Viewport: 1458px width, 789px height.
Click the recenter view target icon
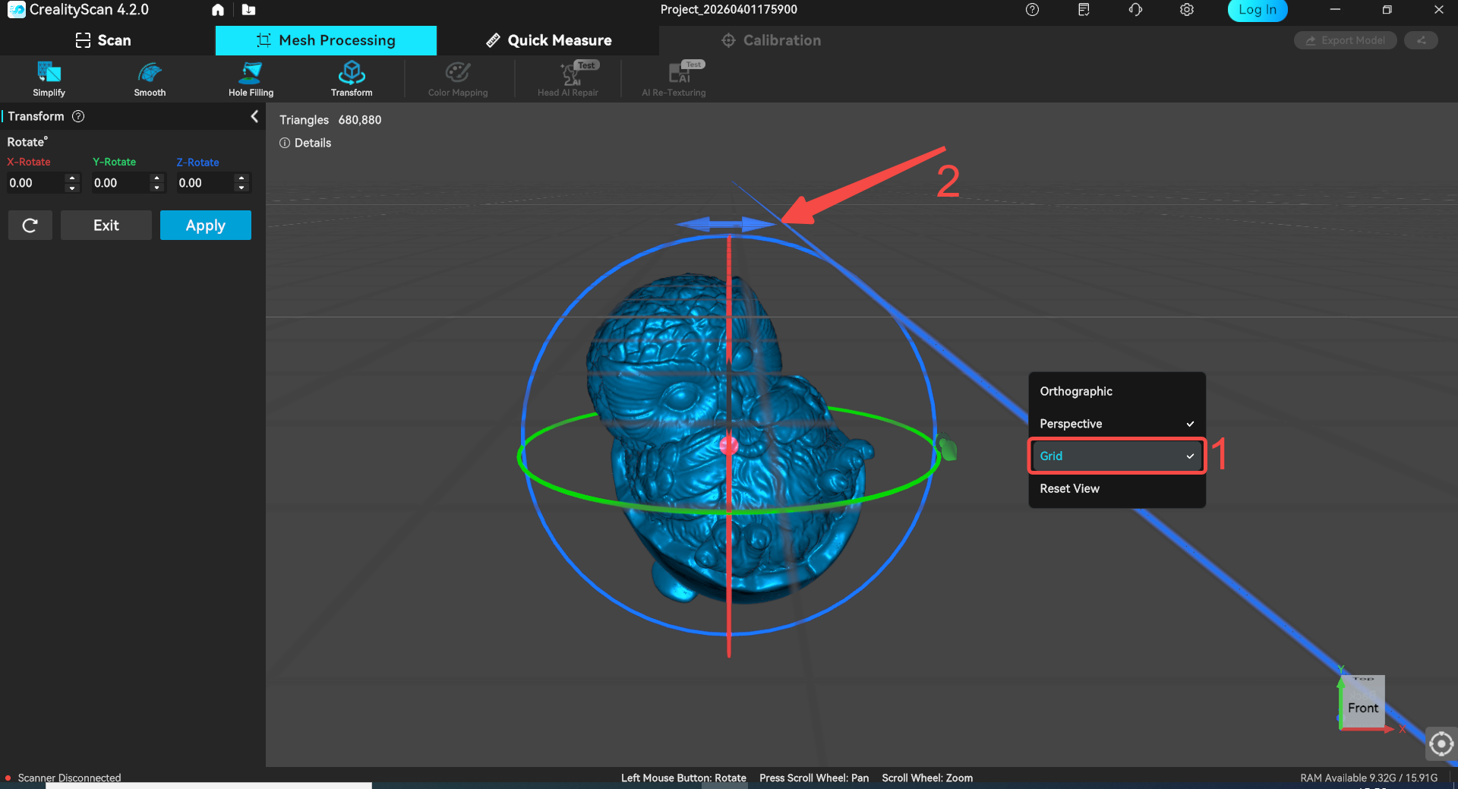coord(1441,744)
